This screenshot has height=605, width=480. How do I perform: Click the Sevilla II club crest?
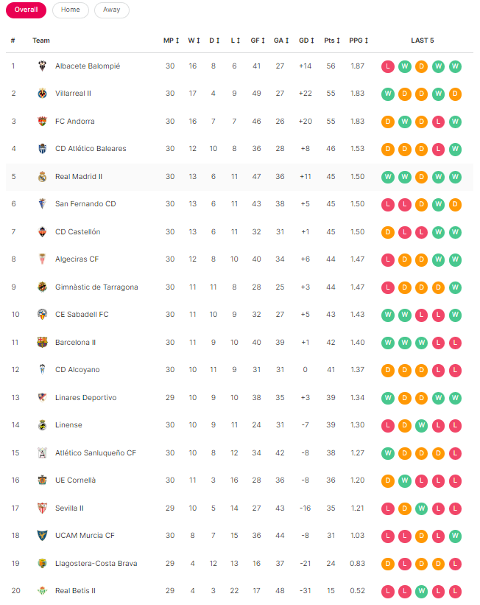point(42,508)
